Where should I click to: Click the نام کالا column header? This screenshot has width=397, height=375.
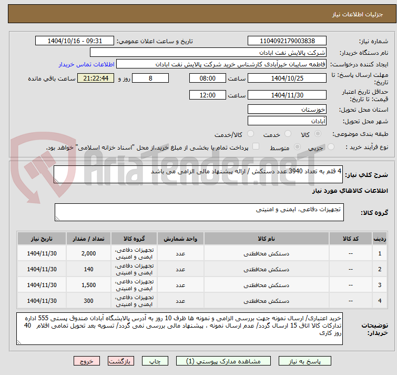(267, 239)
